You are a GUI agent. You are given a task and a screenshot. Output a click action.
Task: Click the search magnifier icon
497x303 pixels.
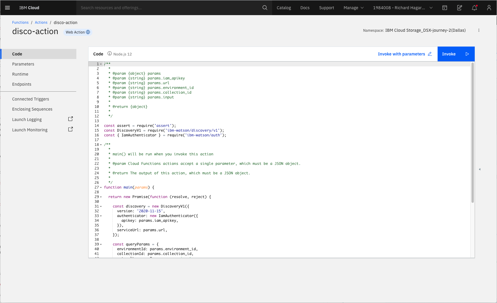tap(265, 8)
